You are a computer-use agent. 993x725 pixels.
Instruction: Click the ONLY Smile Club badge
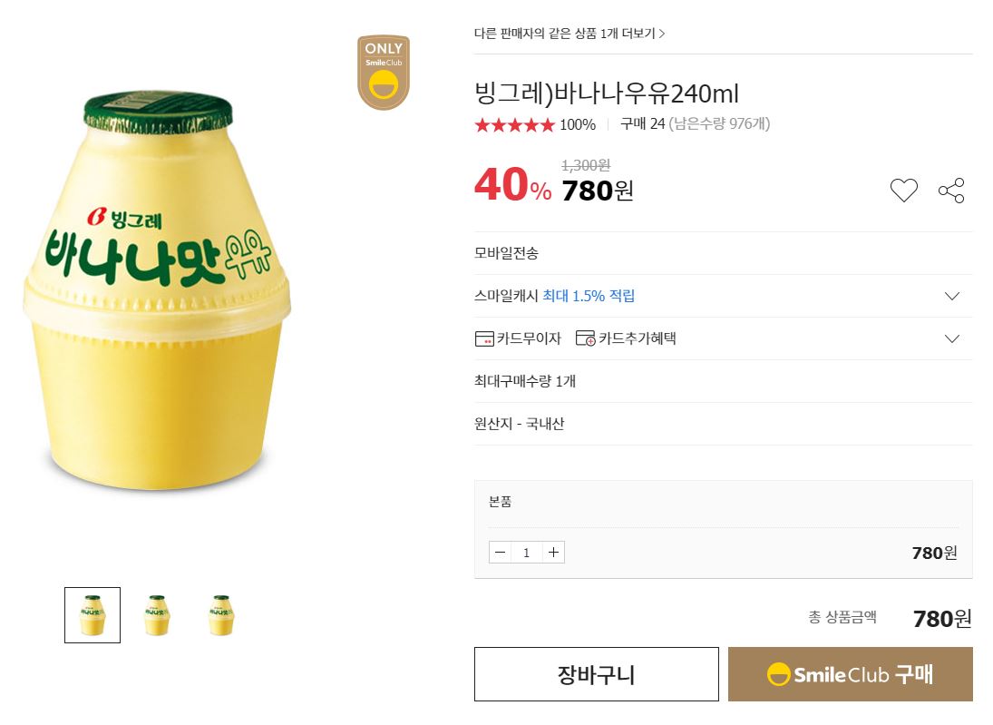pyautogui.click(x=384, y=73)
